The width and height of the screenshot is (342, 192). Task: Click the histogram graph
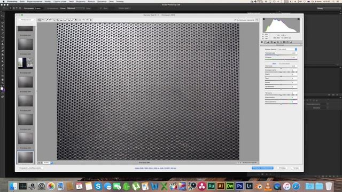pyautogui.click(x=281, y=25)
